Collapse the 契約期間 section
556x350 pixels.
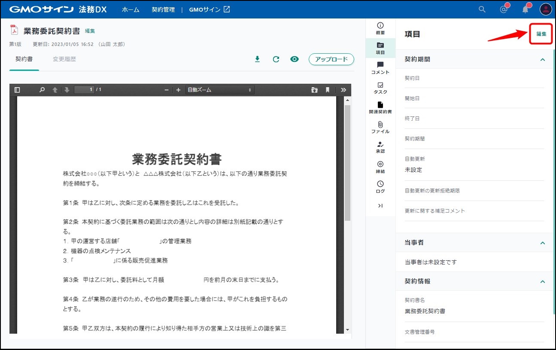(x=542, y=59)
